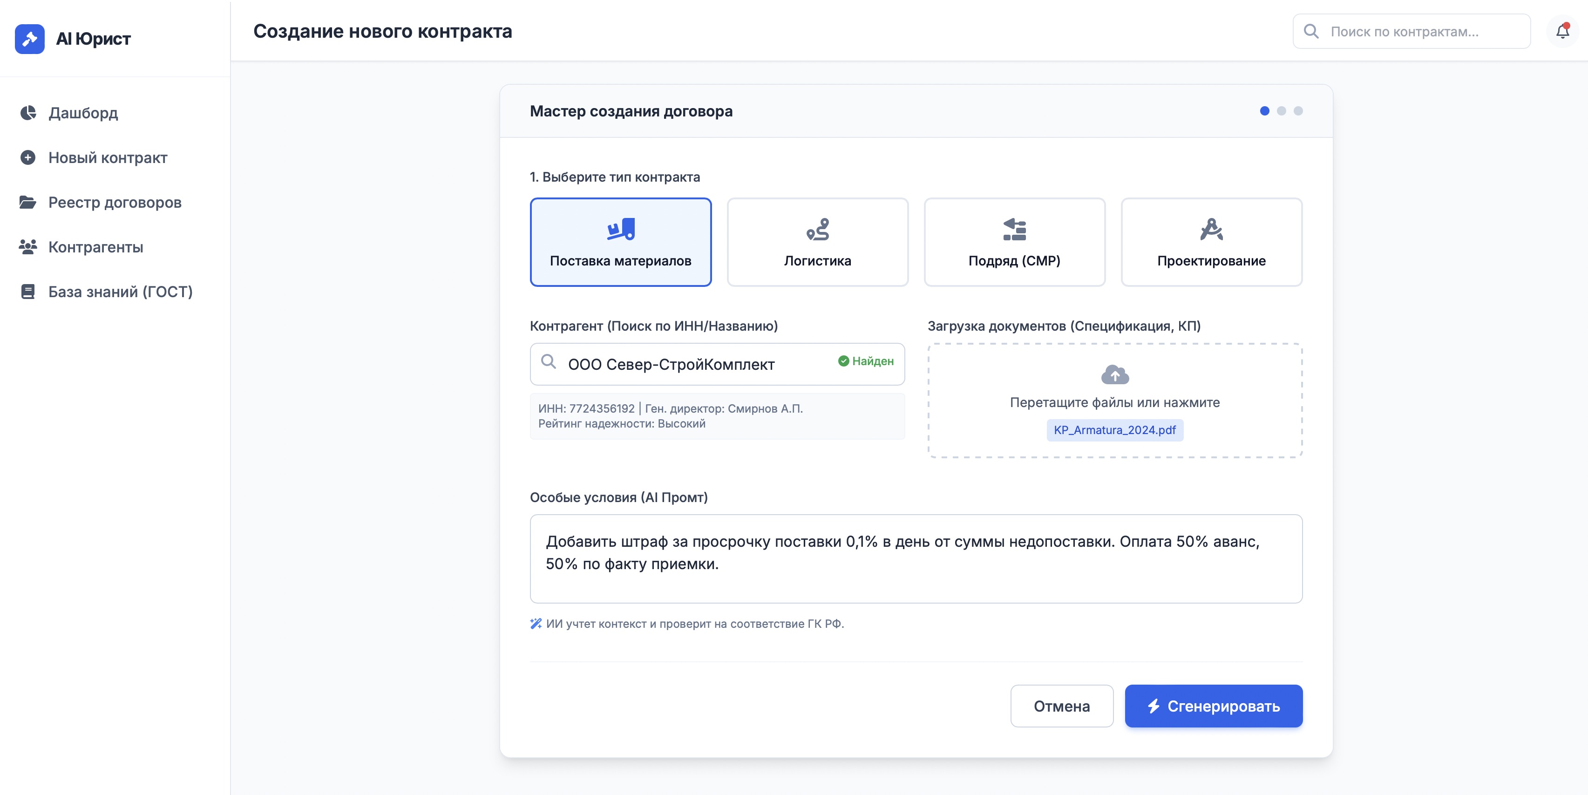Open Контрагенты section

click(115, 247)
